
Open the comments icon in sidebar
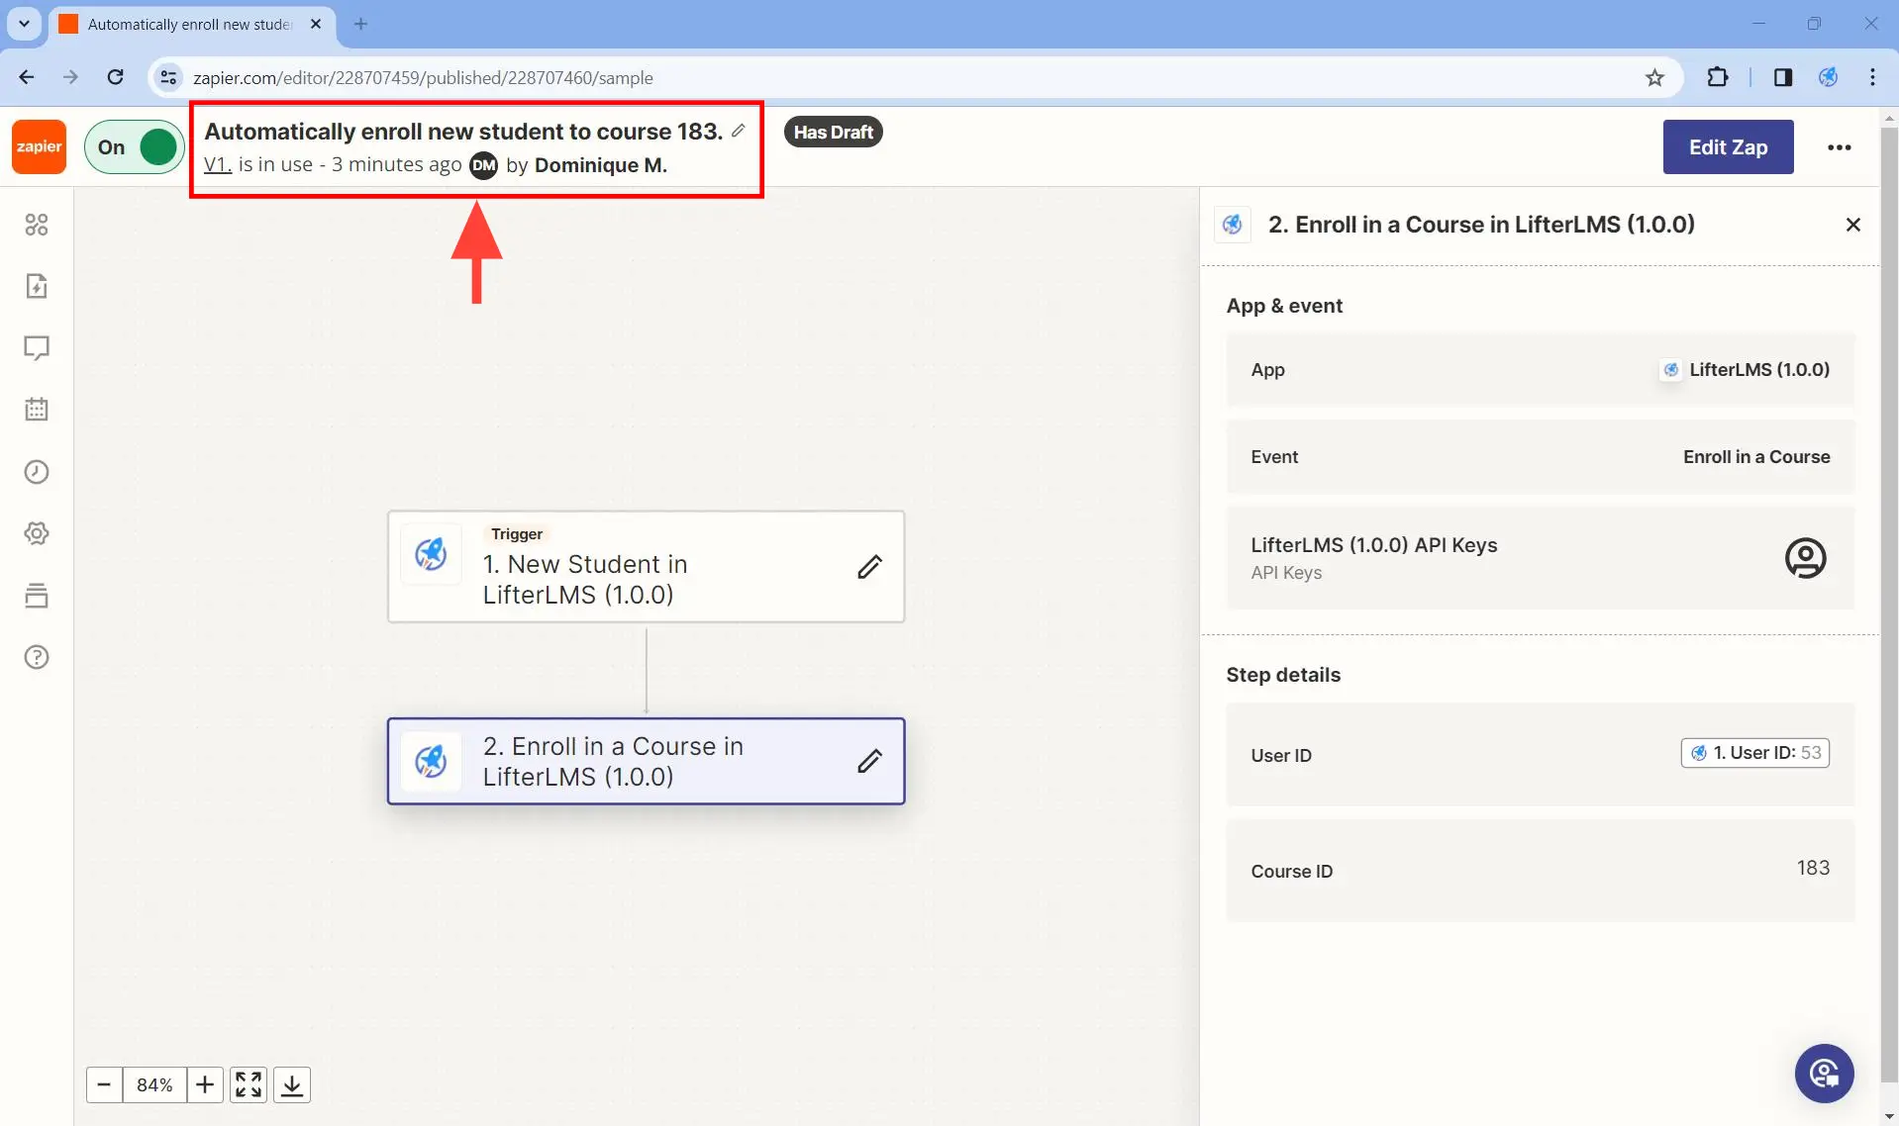coord(37,348)
